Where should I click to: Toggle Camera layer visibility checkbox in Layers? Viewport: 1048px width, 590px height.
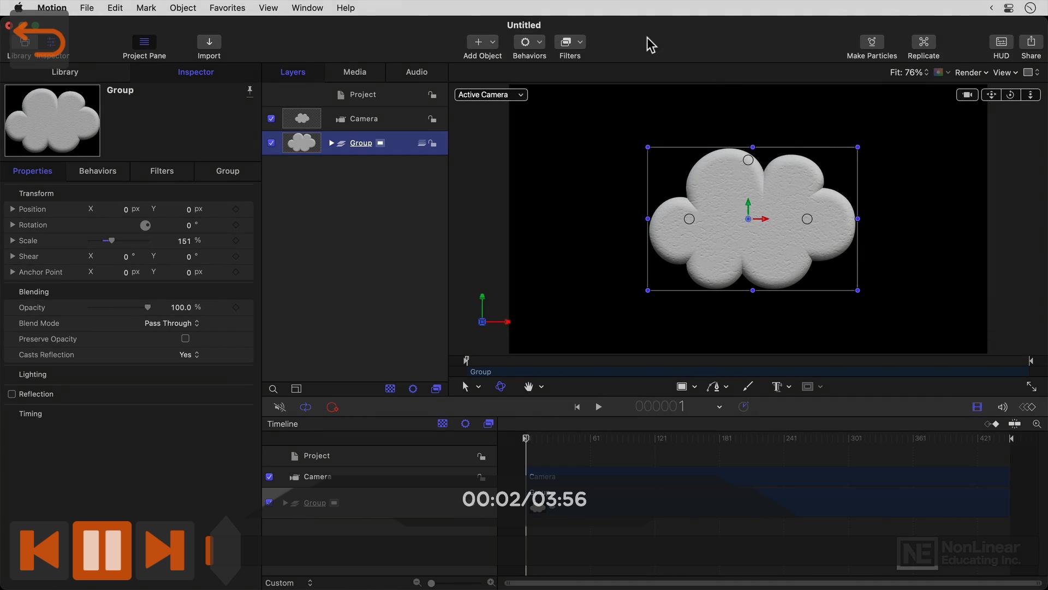click(271, 119)
